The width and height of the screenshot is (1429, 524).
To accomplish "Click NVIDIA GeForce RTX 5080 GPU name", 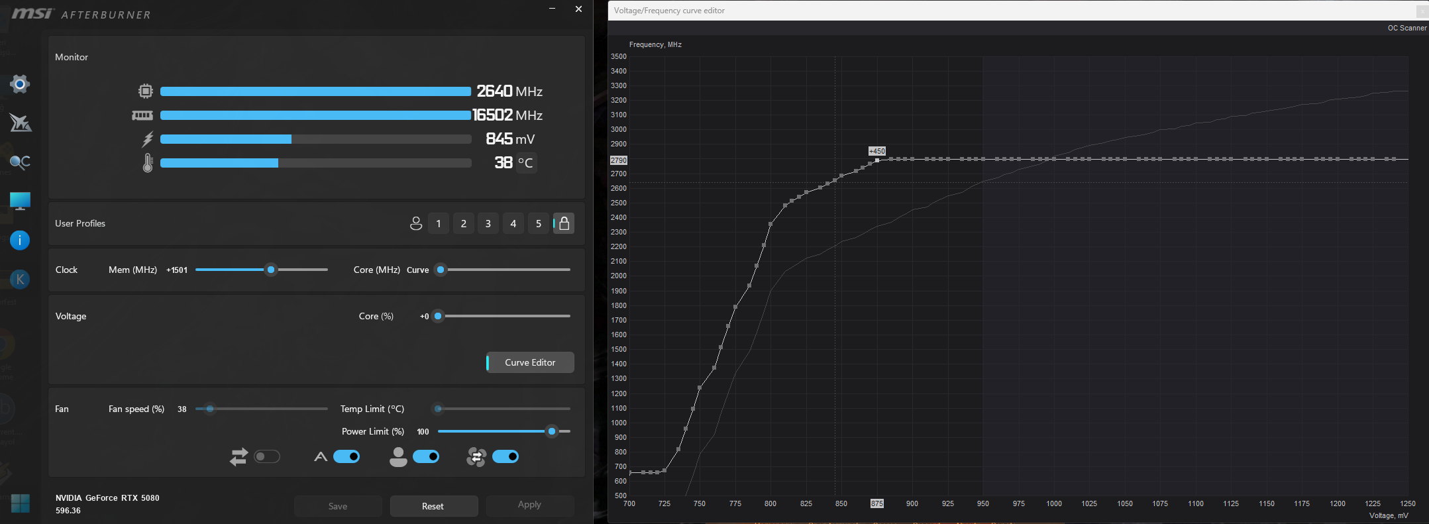I will pos(107,498).
